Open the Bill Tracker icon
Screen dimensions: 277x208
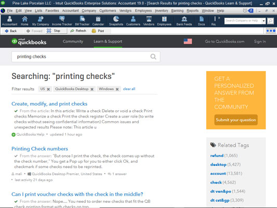click(x=82, y=21)
